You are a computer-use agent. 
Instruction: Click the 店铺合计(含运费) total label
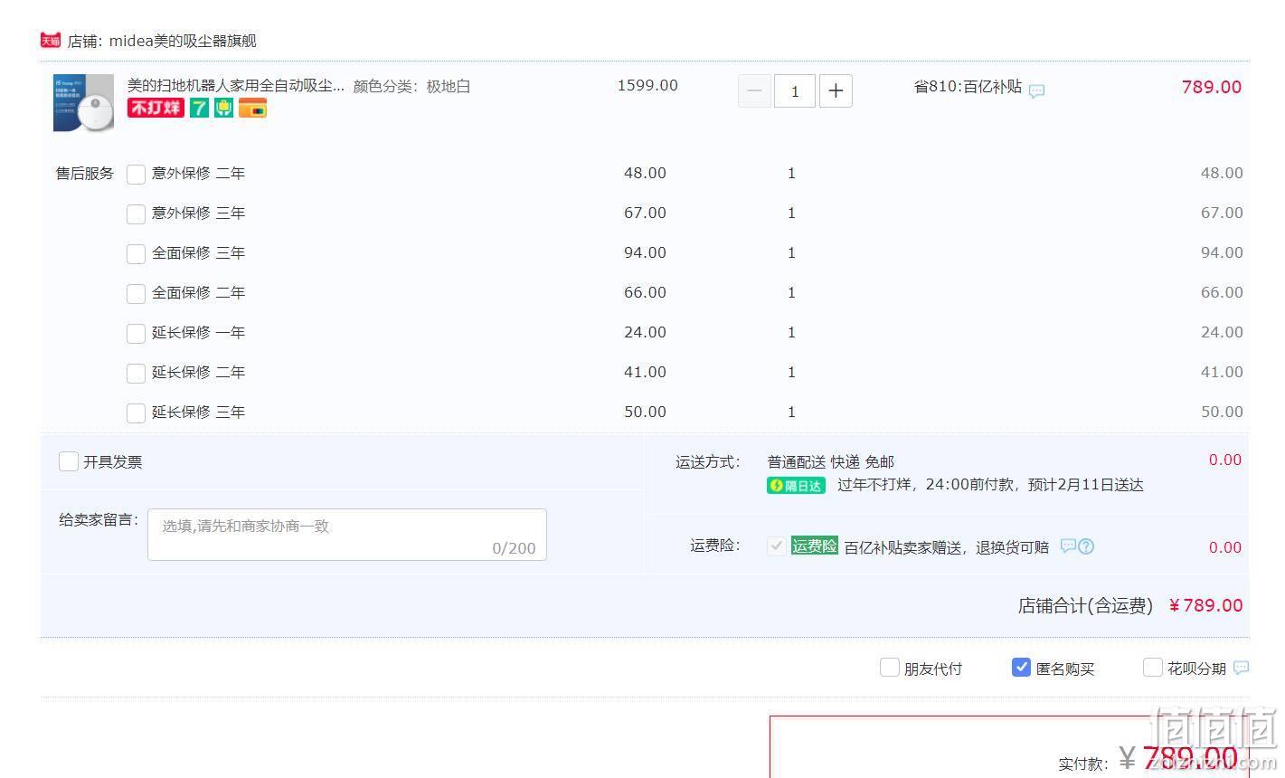(x=1085, y=606)
